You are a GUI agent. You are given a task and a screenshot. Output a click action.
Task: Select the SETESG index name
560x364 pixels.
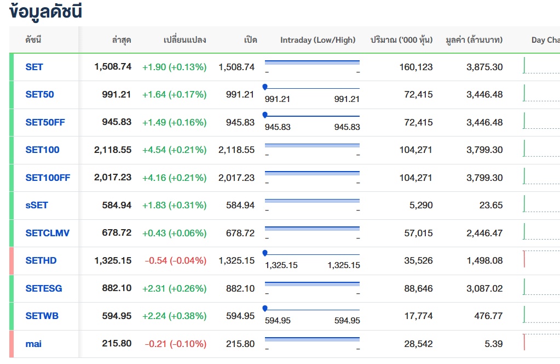coord(44,288)
